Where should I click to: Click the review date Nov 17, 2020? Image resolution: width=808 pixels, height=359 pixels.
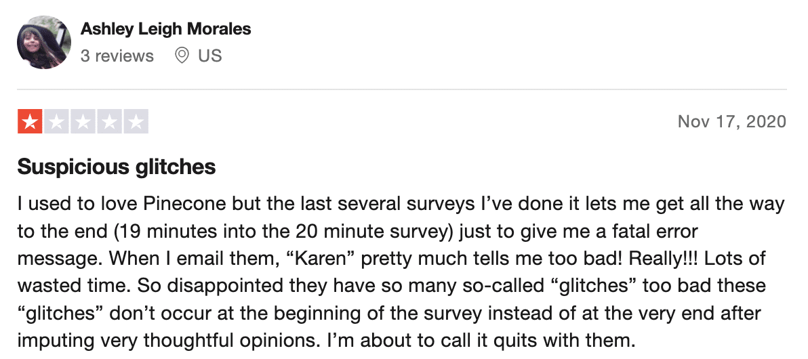click(731, 121)
